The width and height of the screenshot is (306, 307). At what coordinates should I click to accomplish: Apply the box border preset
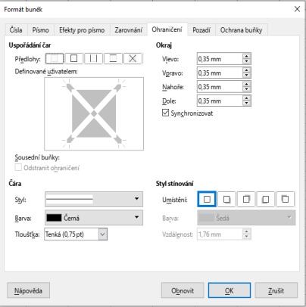coord(74,58)
